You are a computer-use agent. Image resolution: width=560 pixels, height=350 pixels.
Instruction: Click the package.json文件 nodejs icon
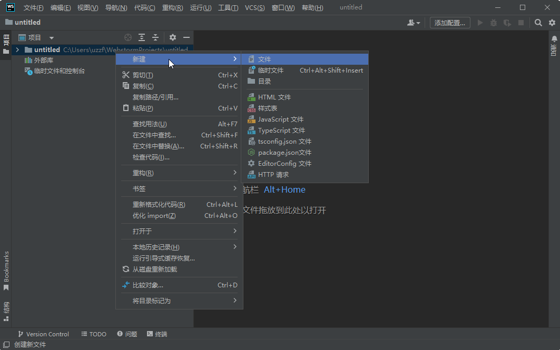[x=251, y=152]
